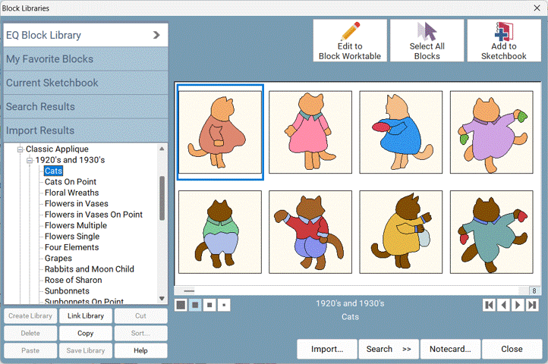Select Floral Wreaths in the library tree

(71, 193)
